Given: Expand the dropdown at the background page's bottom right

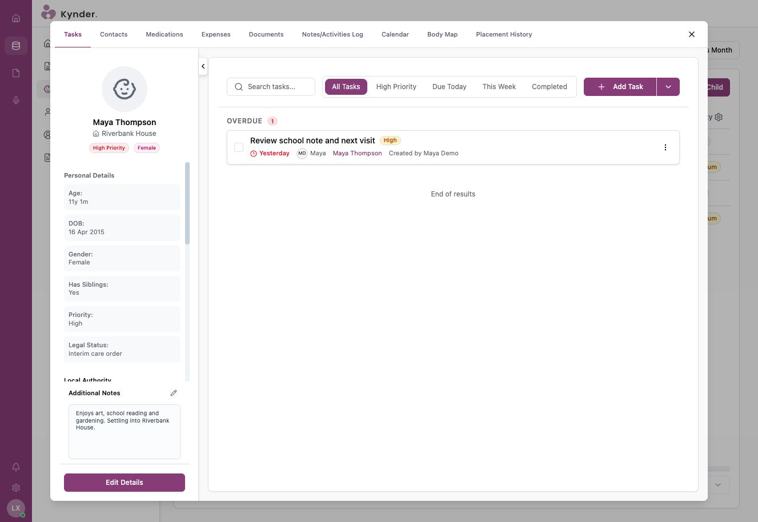Looking at the screenshot, I should click(718, 485).
